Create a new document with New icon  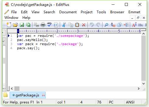click(9, 25)
